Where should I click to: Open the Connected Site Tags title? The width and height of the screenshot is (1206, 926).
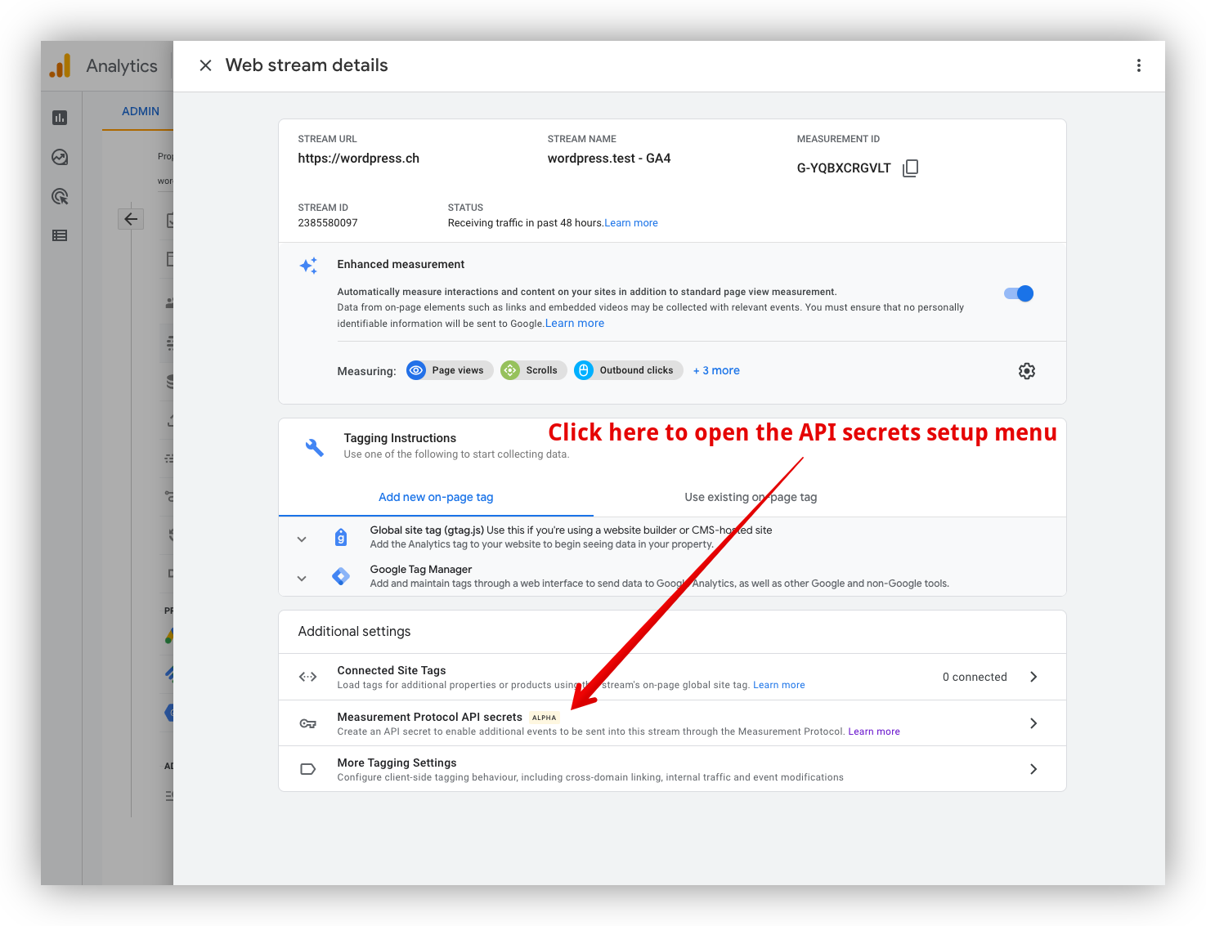(x=392, y=670)
